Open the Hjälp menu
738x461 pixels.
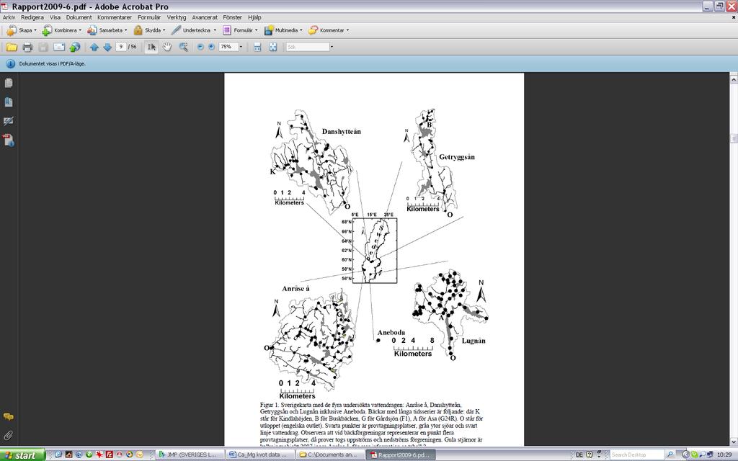coord(254,17)
